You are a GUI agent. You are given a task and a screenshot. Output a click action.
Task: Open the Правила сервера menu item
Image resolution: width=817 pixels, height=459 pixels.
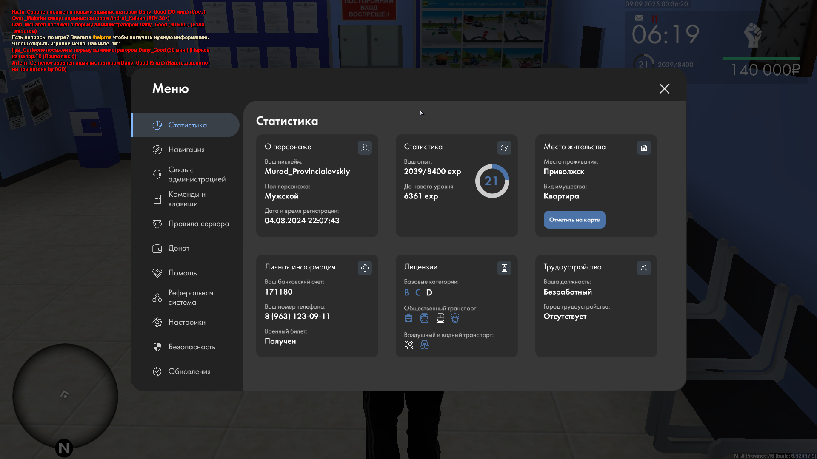tap(198, 224)
